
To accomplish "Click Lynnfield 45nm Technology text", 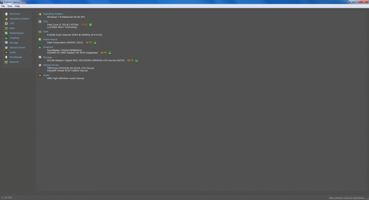I will coord(62,27).
